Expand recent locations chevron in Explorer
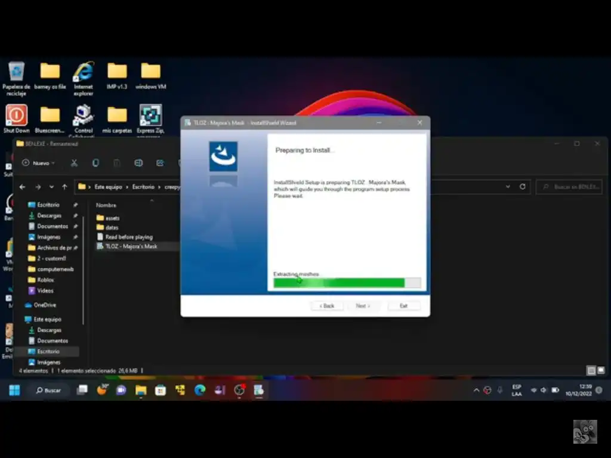This screenshot has height=458, width=611. coord(51,187)
